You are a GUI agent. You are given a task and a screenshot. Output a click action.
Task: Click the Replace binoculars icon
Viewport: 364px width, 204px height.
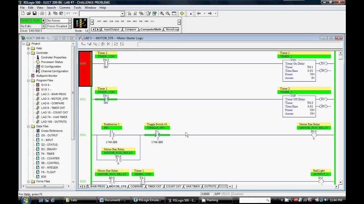[x=141, y=13]
